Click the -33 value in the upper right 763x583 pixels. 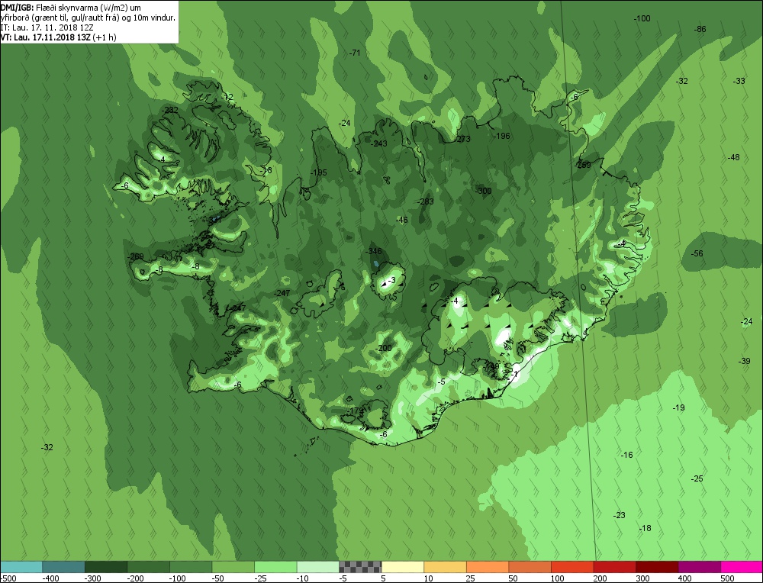739,82
